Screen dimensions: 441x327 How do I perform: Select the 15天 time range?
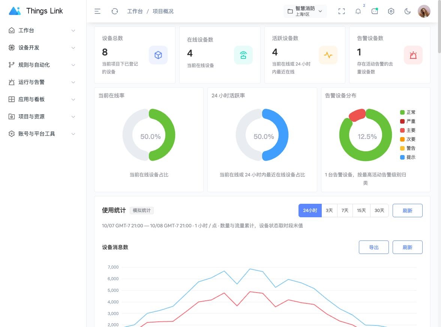(361, 211)
